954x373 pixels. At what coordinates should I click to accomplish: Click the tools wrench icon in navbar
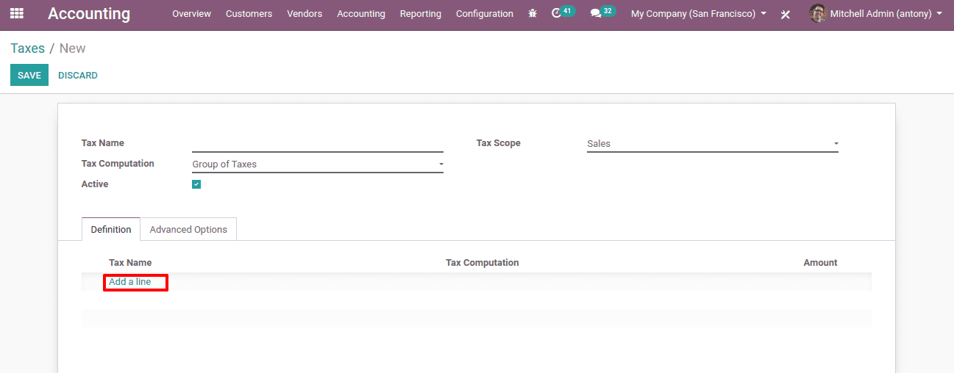point(786,14)
